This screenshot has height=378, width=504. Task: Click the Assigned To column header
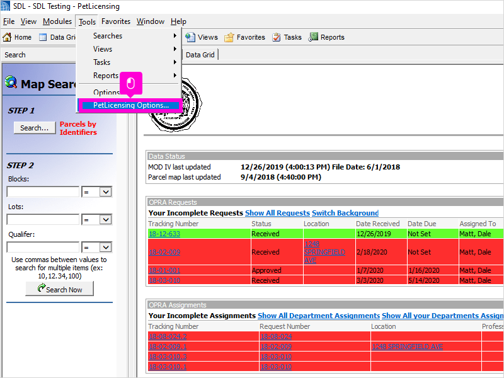point(478,224)
